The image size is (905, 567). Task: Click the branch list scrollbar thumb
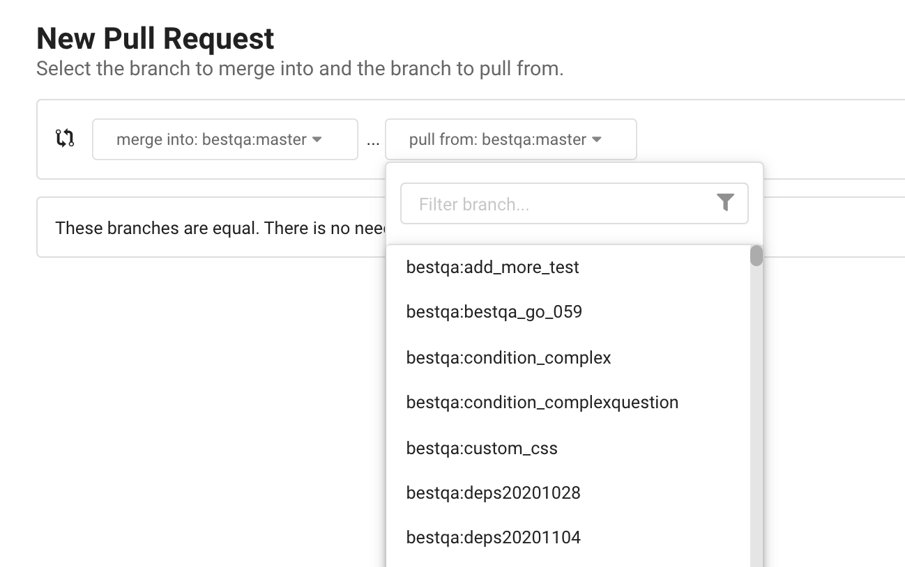[x=756, y=256]
